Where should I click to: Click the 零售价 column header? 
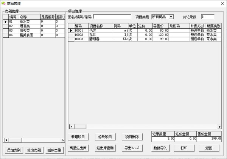point(160,26)
